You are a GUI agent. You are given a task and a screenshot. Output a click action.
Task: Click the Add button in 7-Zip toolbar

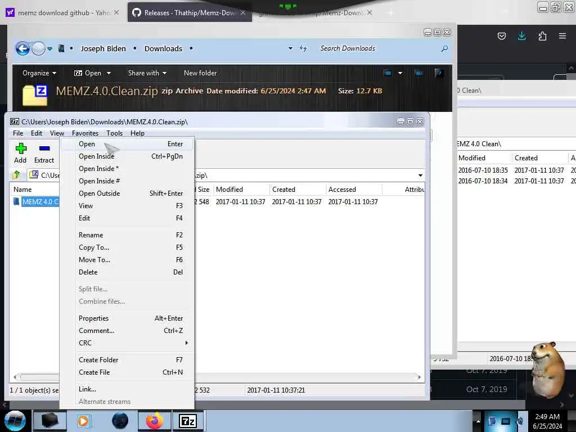click(x=21, y=153)
